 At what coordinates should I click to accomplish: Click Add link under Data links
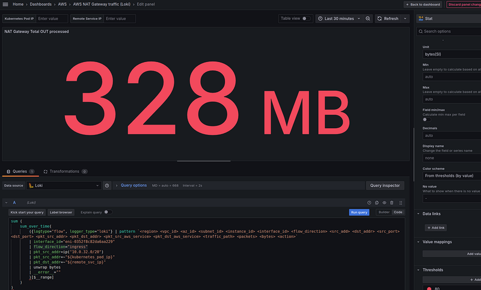435,227
